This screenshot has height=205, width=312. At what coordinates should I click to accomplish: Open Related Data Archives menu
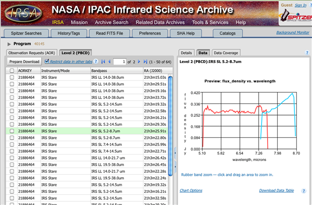[x=160, y=22]
